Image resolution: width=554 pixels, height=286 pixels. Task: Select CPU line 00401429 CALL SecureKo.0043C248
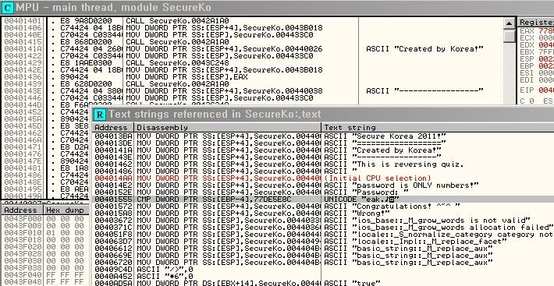[252, 63]
